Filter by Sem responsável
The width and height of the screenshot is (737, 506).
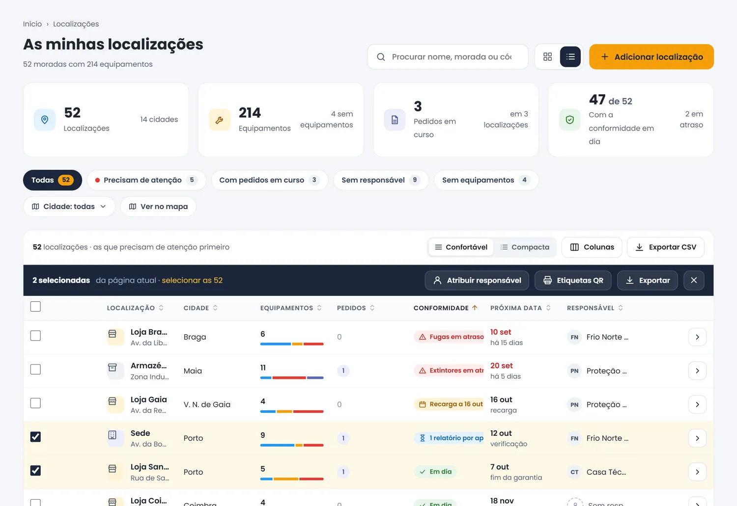(381, 180)
